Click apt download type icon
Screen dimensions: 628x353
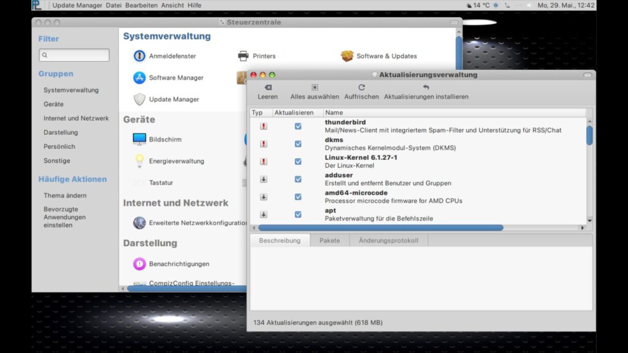[x=264, y=214]
